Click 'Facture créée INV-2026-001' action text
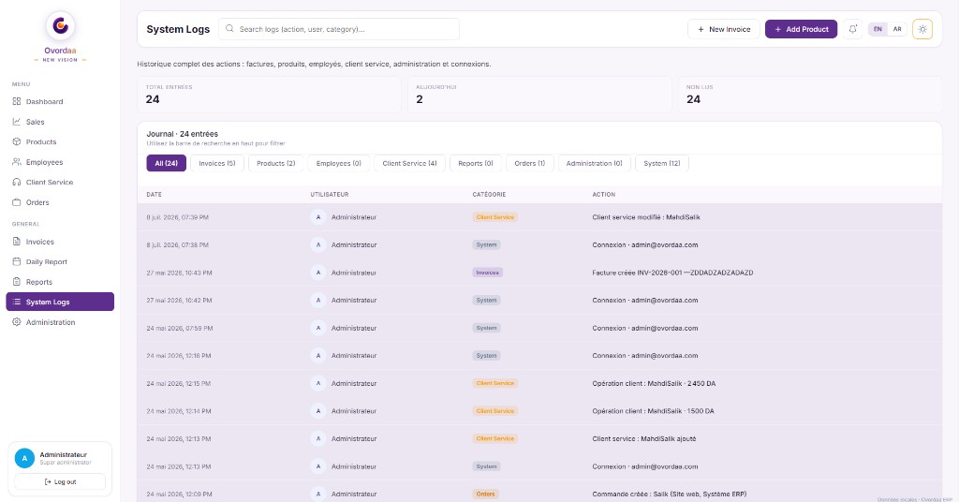The height and width of the screenshot is (502, 959). coord(672,273)
